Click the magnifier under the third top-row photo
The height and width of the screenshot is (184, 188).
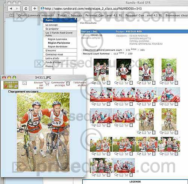pyautogui.click(x=139, y=83)
